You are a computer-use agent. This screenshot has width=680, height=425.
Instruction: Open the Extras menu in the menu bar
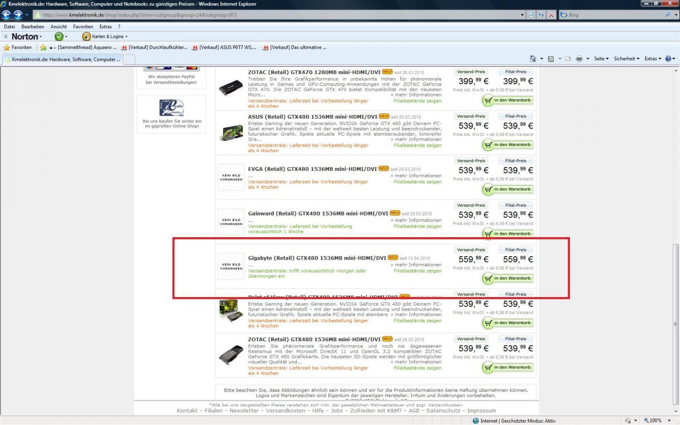(105, 26)
